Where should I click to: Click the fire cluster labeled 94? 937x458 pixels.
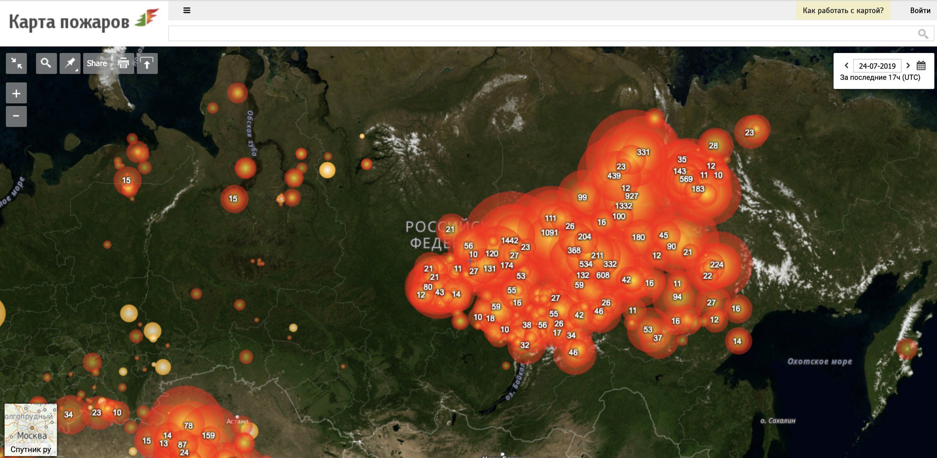(677, 297)
